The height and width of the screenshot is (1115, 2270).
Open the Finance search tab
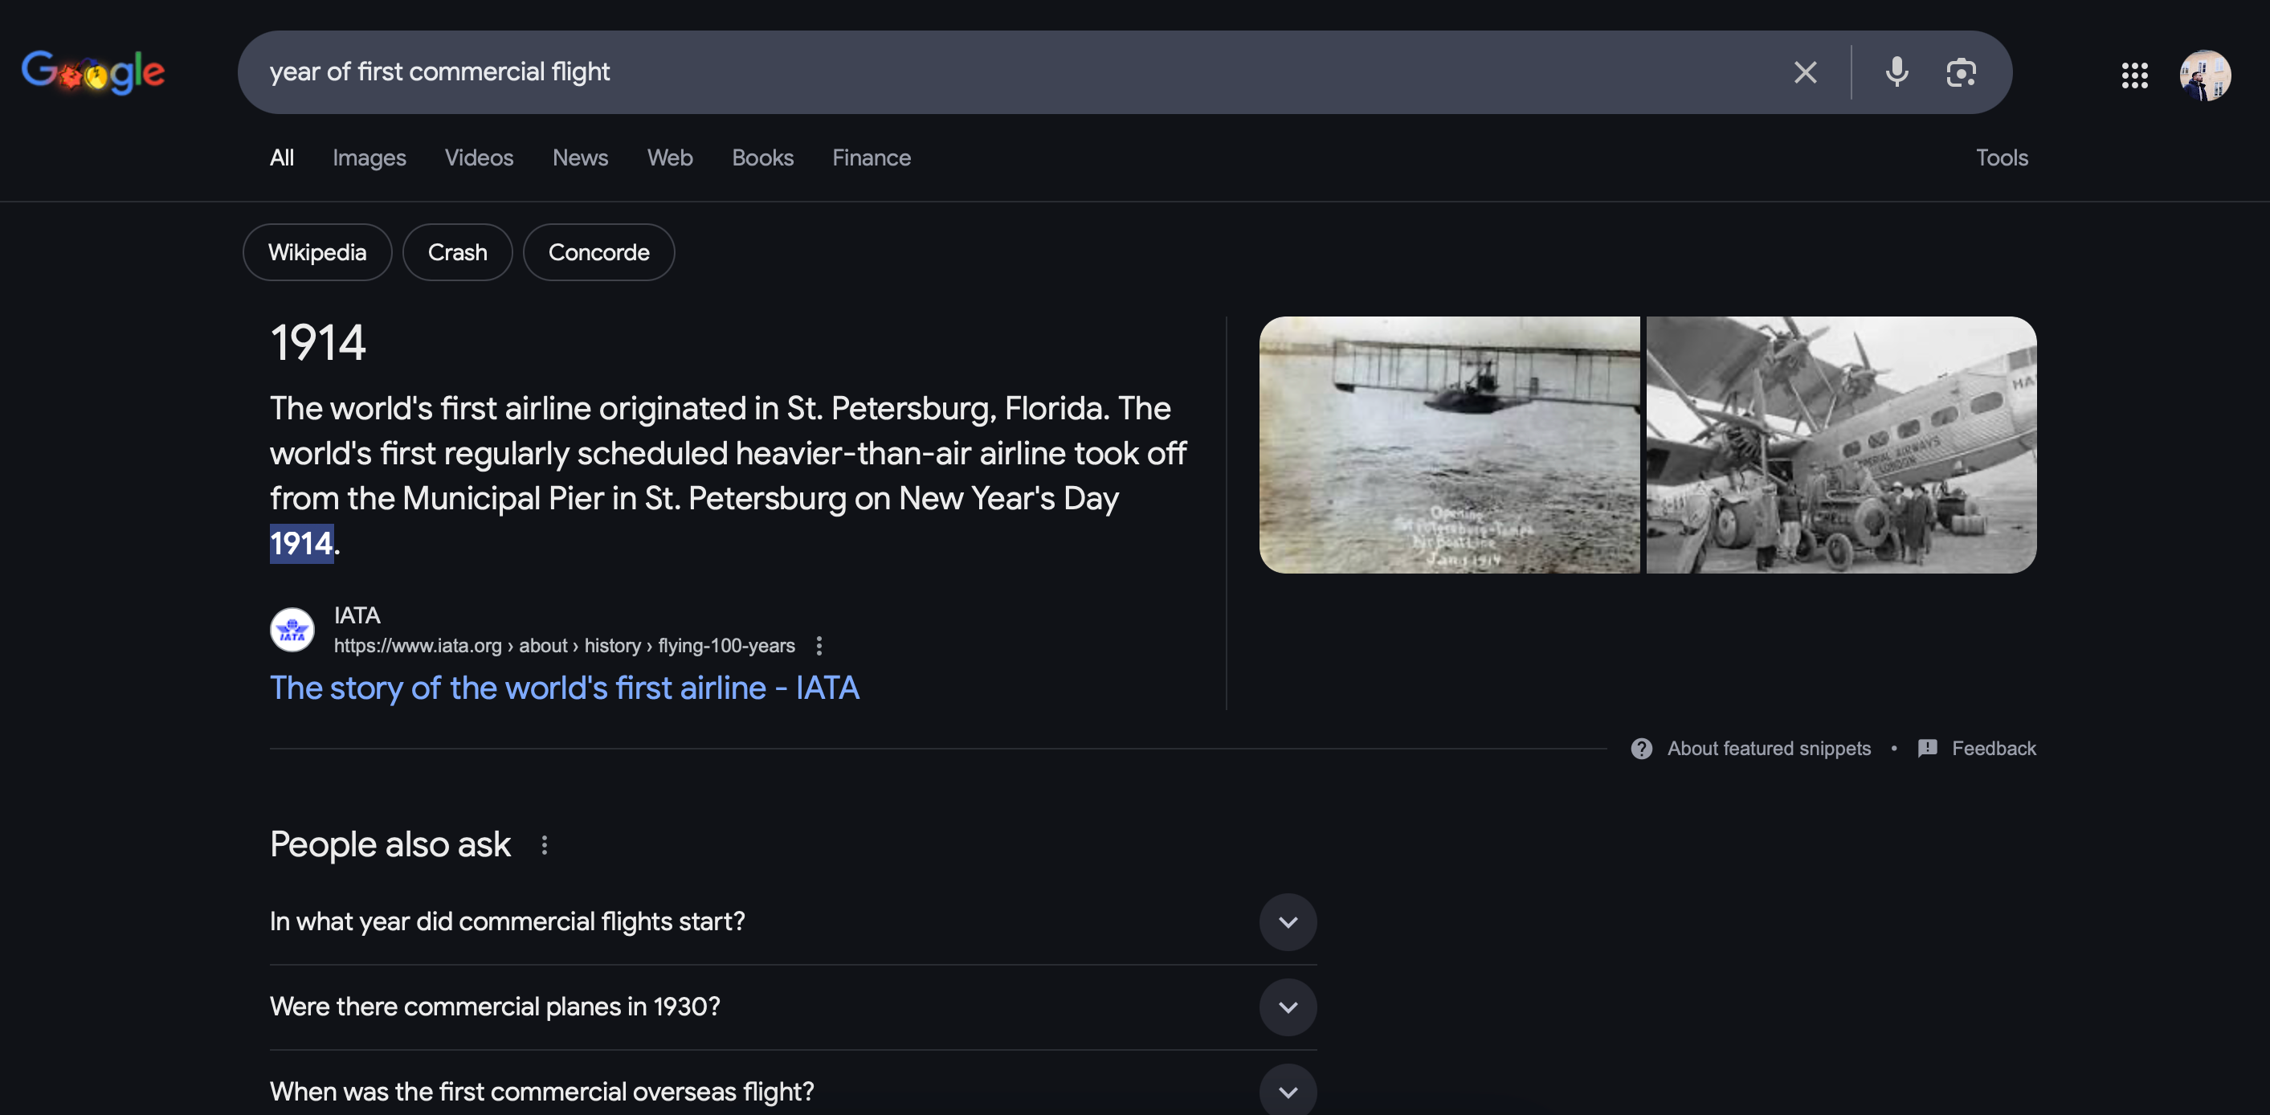coord(870,157)
